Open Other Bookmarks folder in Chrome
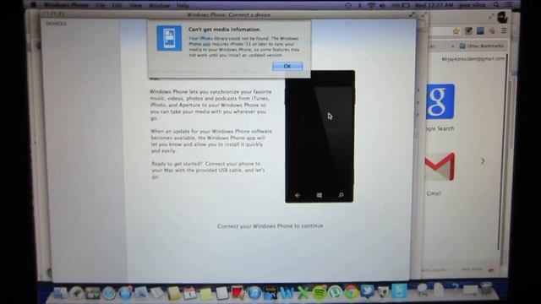The width and height of the screenshot is (541, 304). click(x=481, y=46)
